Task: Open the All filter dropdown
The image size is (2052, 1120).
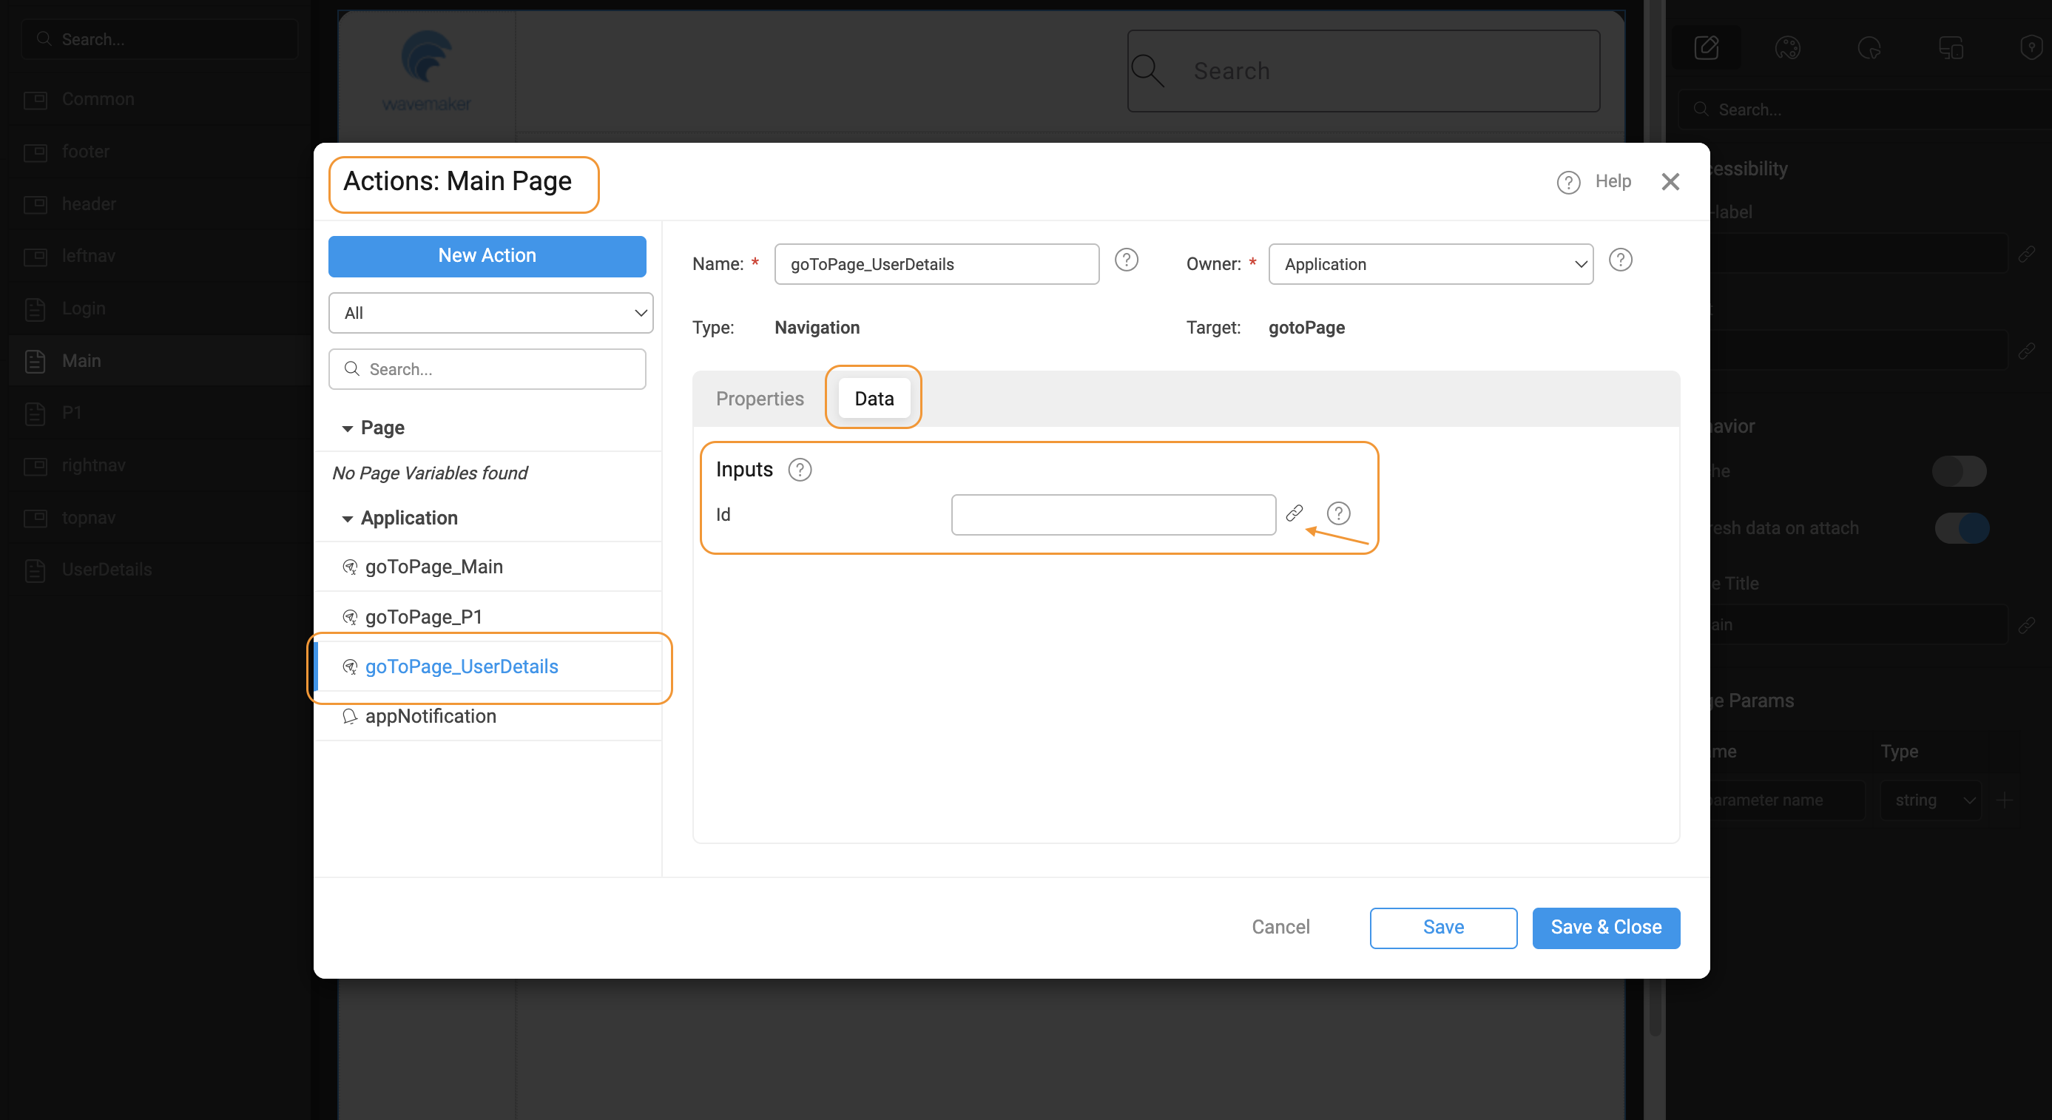Action: click(x=490, y=313)
